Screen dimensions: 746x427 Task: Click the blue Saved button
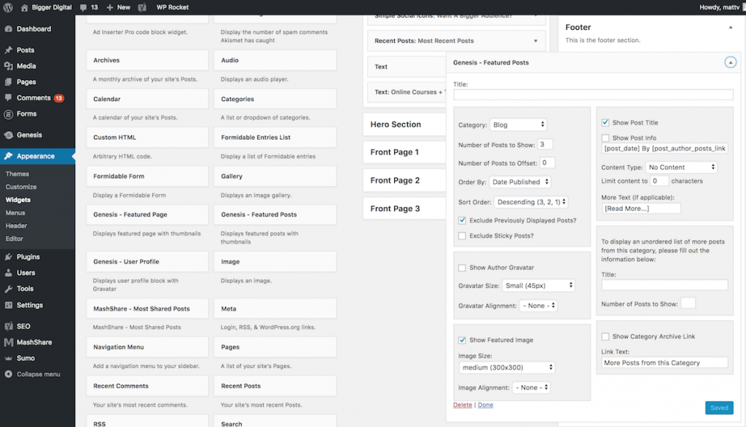coord(719,408)
